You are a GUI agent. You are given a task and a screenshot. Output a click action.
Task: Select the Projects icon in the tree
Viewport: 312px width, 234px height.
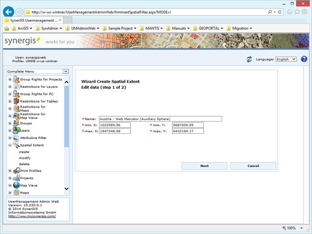[x=16, y=178]
